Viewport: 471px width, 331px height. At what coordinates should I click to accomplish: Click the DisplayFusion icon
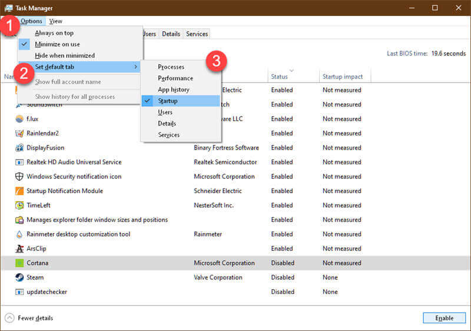click(19, 148)
